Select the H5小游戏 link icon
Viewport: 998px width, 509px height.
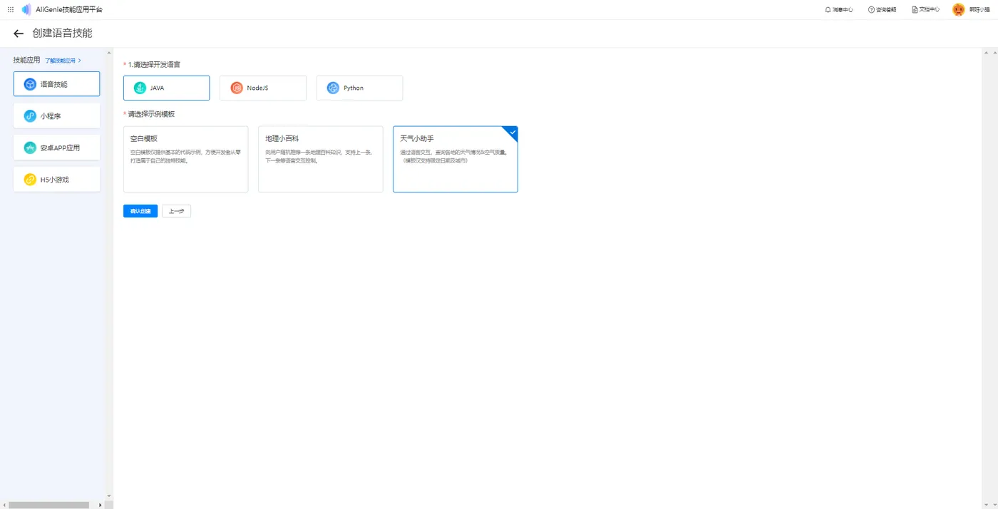(x=30, y=180)
